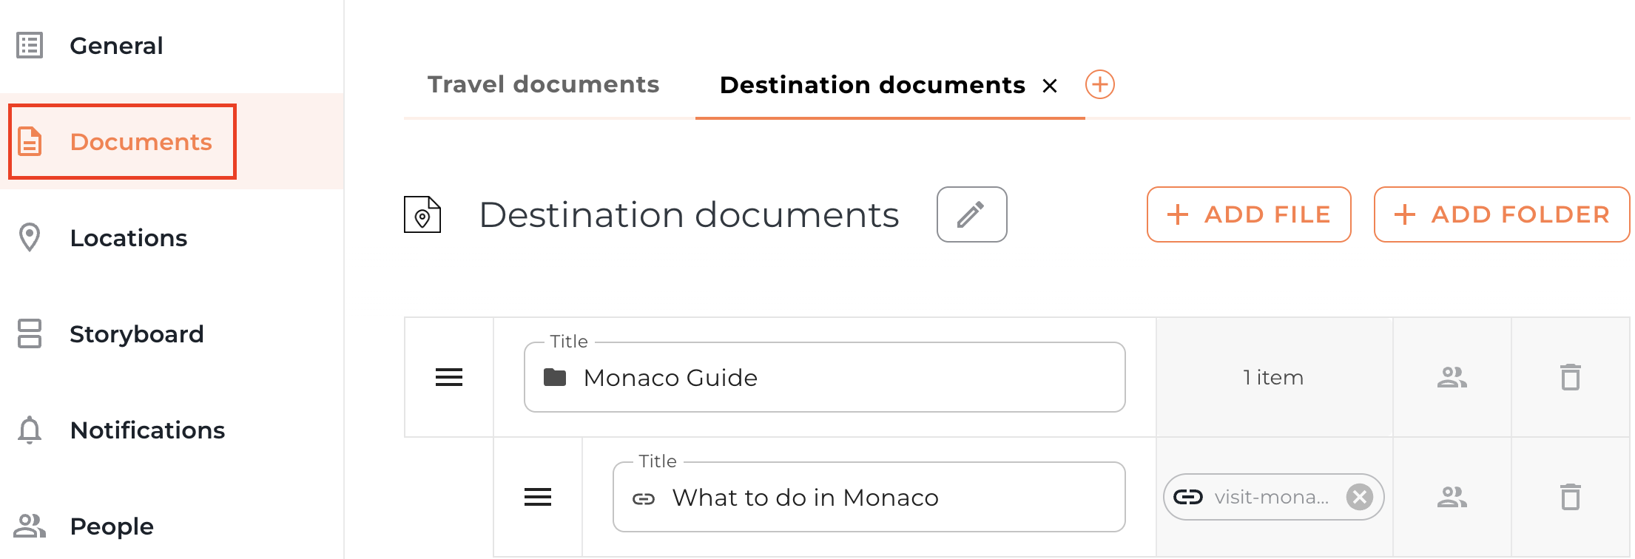Open the General section in sidebar
The image size is (1635, 559).
tap(116, 46)
